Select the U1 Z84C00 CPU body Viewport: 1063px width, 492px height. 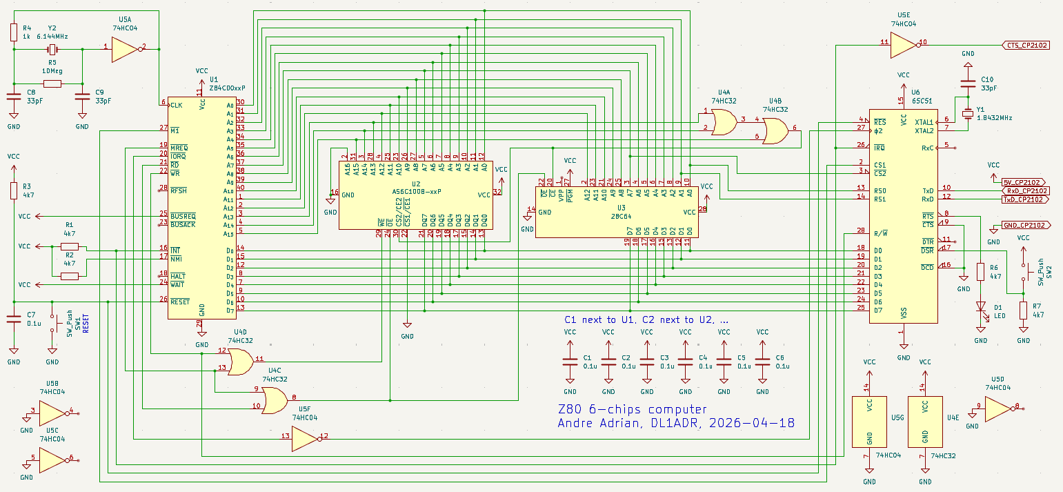click(201, 207)
